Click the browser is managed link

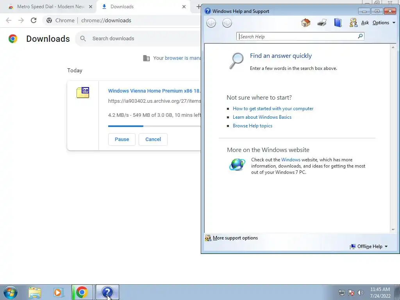pos(183,58)
